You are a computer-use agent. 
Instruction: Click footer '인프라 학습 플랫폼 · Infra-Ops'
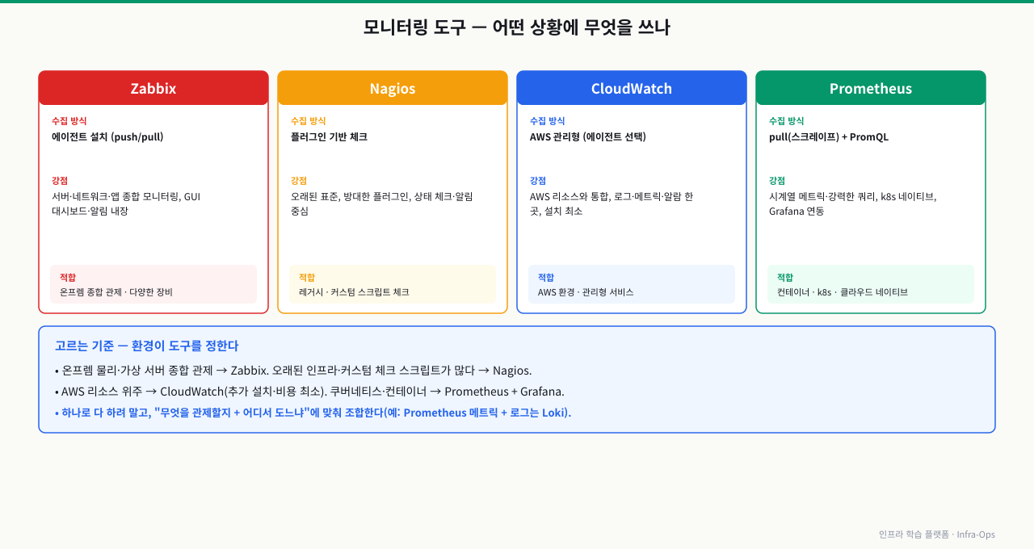pos(937,534)
